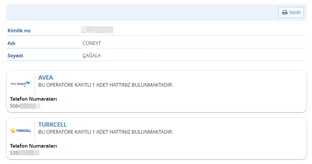Viewport: 312px width, 164px height.
Task: Click Telefon Numaraları label under AVEA
Action: click(x=33, y=99)
